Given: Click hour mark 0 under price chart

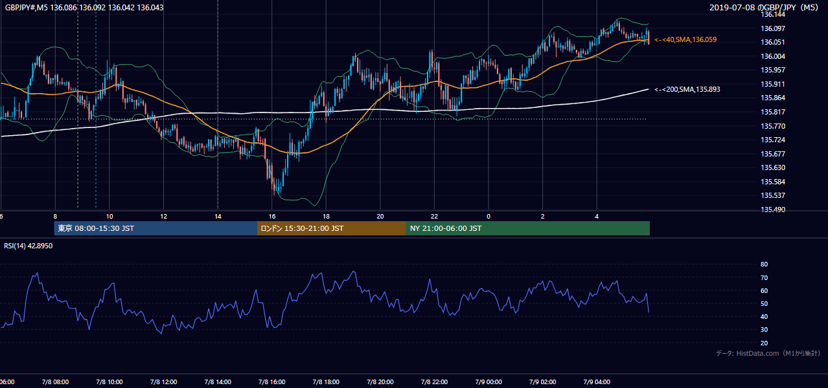Looking at the screenshot, I should 489,216.
